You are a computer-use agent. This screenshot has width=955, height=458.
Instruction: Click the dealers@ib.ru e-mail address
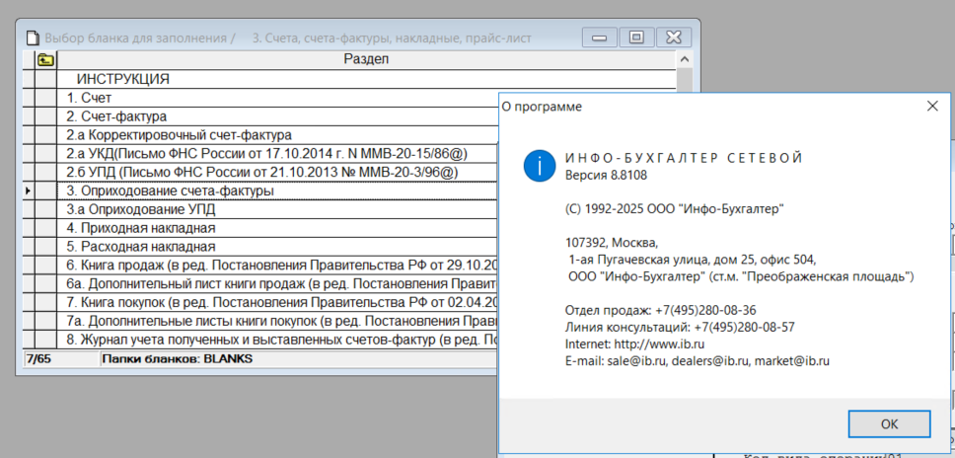tap(709, 360)
